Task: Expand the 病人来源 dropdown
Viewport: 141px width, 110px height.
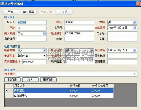Action: coord(44,34)
